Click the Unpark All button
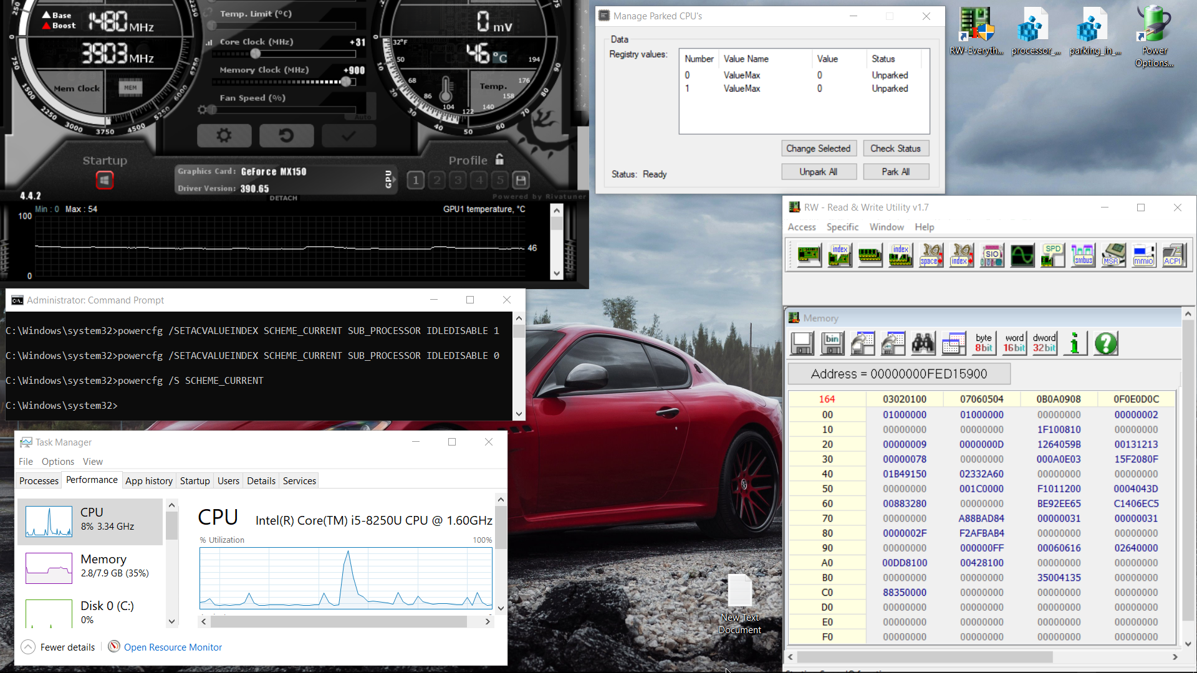 819,172
